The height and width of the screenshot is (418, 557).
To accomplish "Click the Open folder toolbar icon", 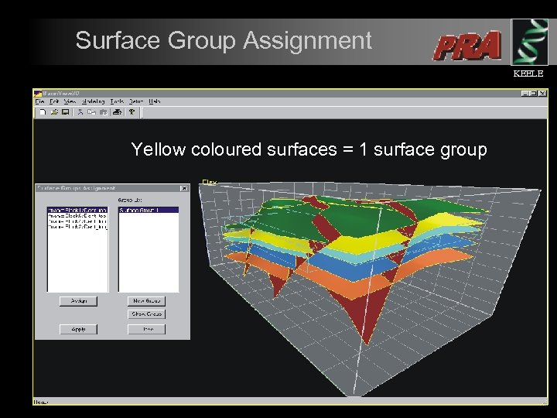I will pos(54,112).
